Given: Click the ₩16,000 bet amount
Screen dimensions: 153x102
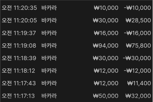Looking at the screenshot, I should click(x=106, y=33).
